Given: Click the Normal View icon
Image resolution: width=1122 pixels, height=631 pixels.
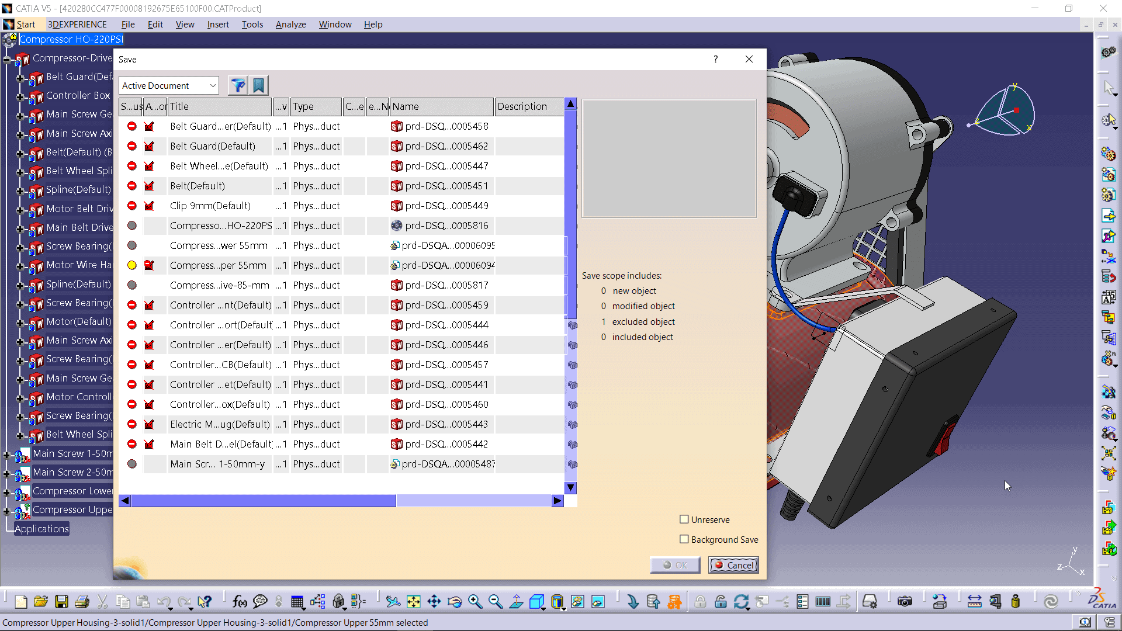Looking at the screenshot, I should [516, 601].
